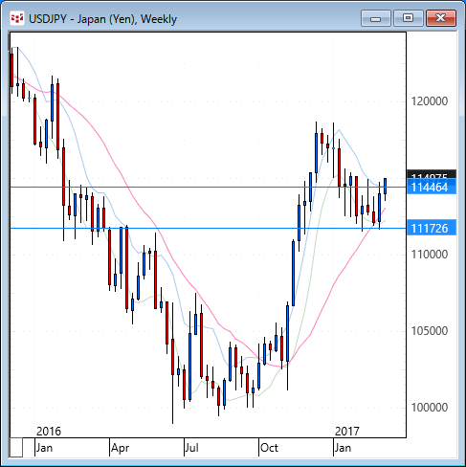The height and width of the screenshot is (467, 466).
Task: Click the 114464 horizontal line price label
Action: [432, 188]
